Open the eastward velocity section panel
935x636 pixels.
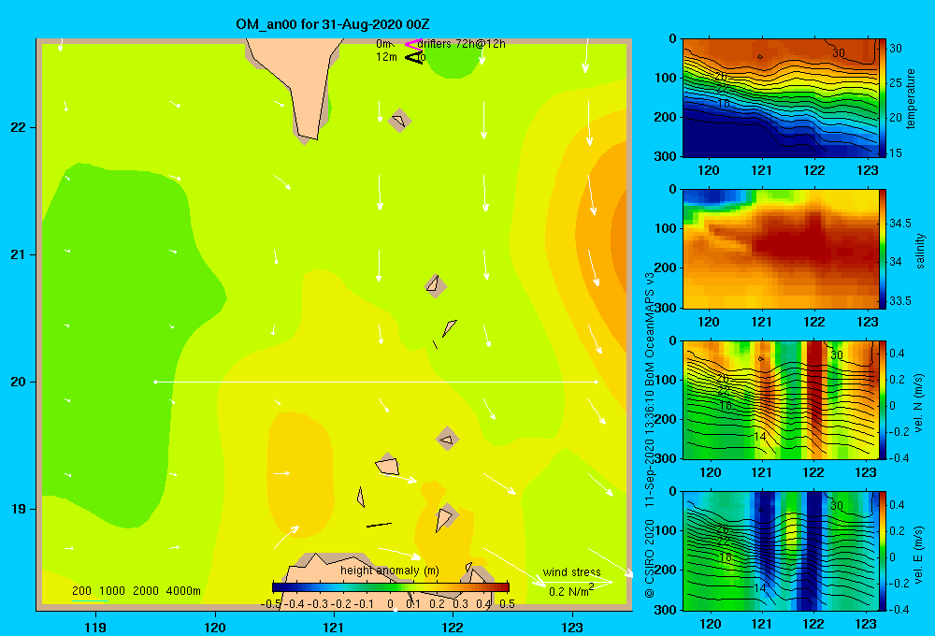780,551
